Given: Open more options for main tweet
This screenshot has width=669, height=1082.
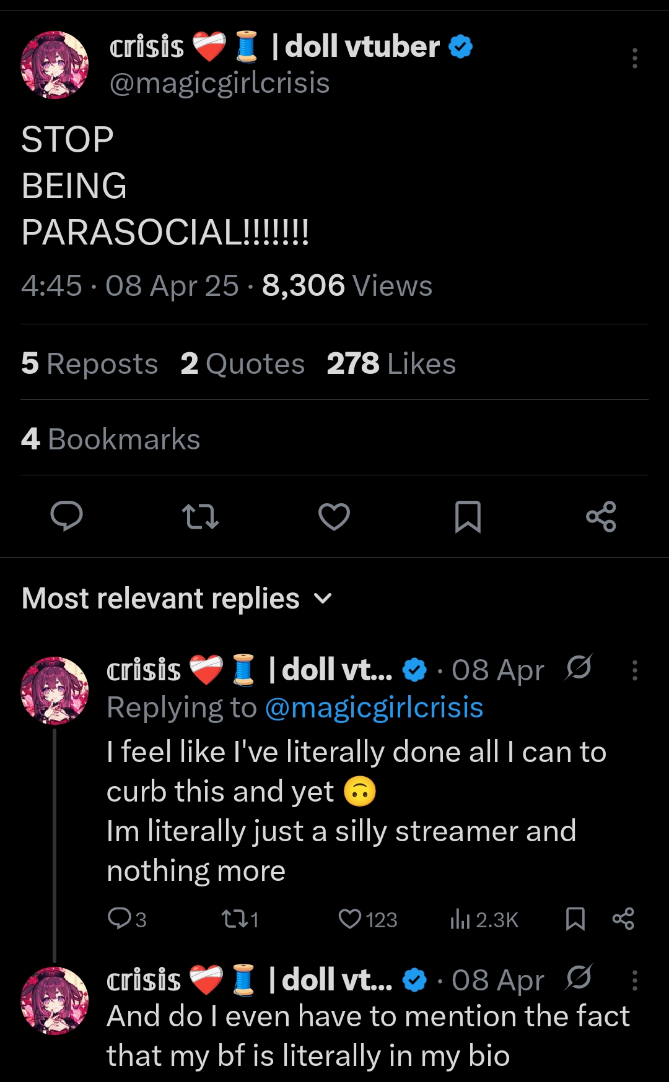Looking at the screenshot, I should point(634,58).
